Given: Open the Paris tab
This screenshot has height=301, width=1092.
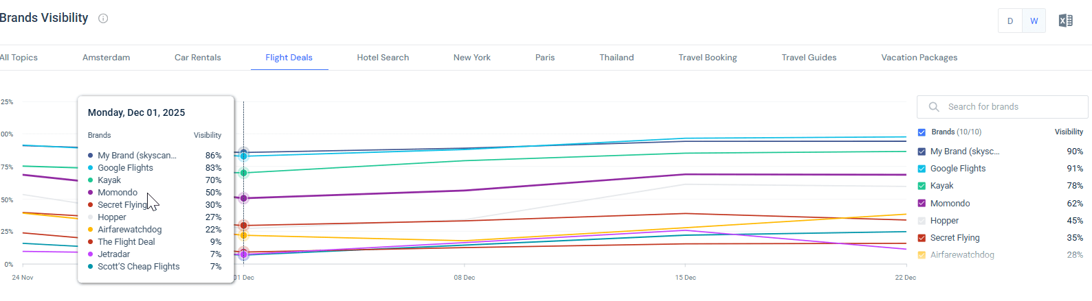Looking at the screenshot, I should click(545, 58).
